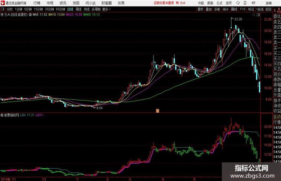This screenshot has width=281, height=181.
Task: Click the MA60: 15.13 indicator value
Action: tap(91, 15)
